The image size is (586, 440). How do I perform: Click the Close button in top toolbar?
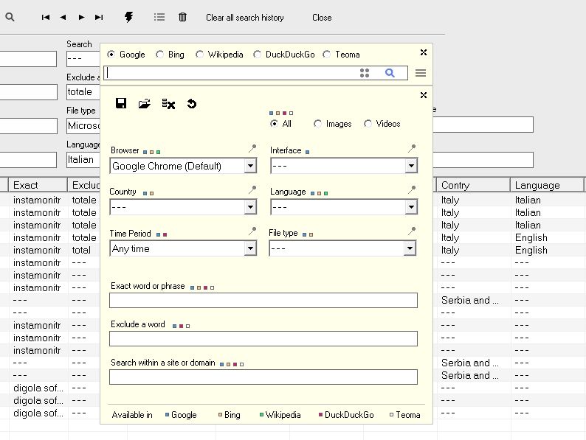tap(322, 18)
